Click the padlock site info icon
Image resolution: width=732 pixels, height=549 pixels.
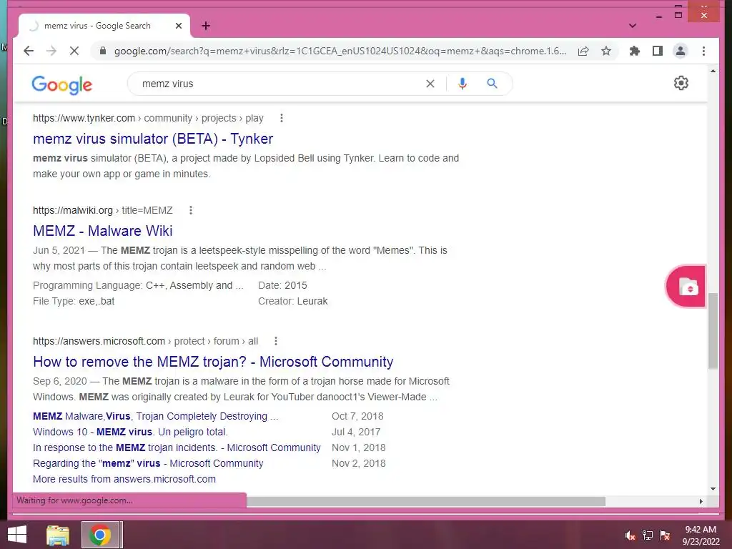(x=103, y=51)
